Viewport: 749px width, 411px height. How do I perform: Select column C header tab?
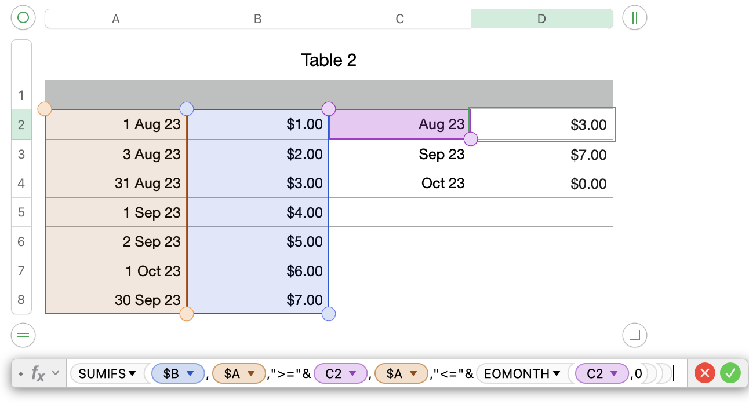(400, 19)
